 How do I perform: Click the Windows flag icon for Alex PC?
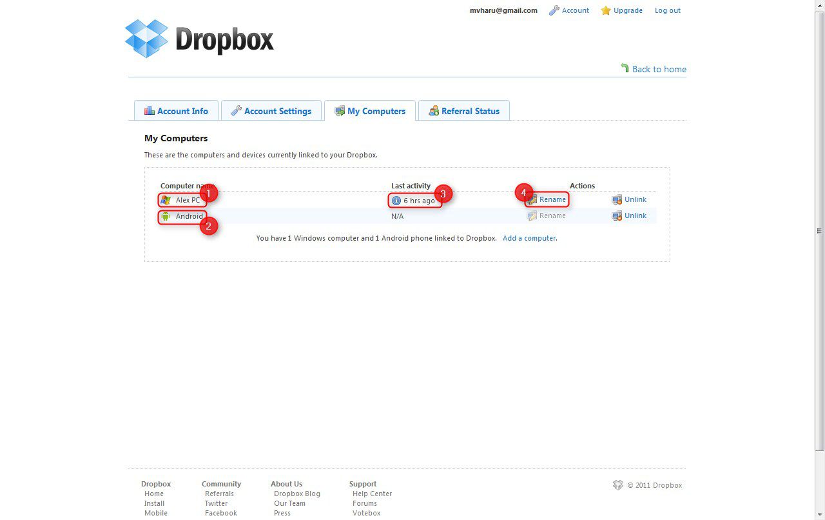(166, 200)
